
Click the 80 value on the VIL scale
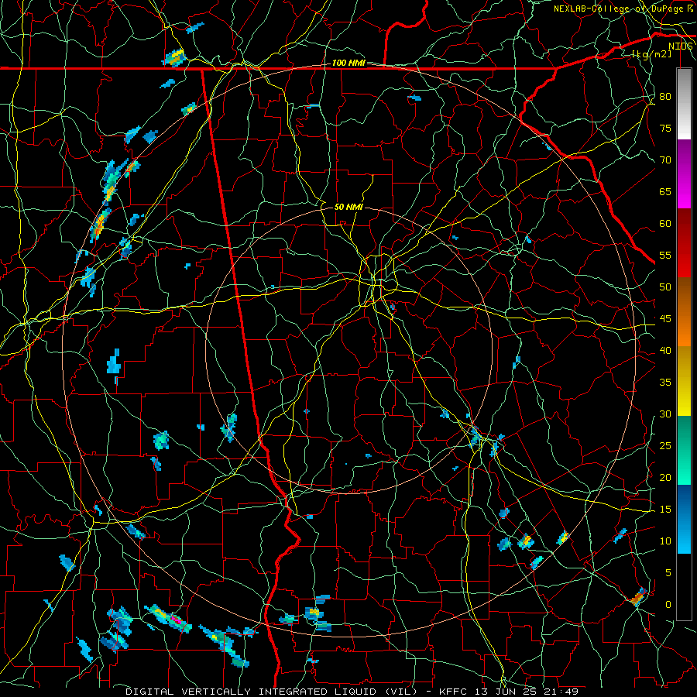point(665,97)
